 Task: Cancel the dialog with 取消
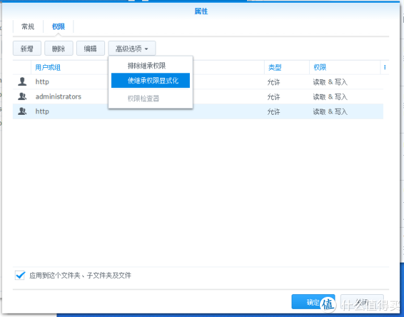[362, 302]
